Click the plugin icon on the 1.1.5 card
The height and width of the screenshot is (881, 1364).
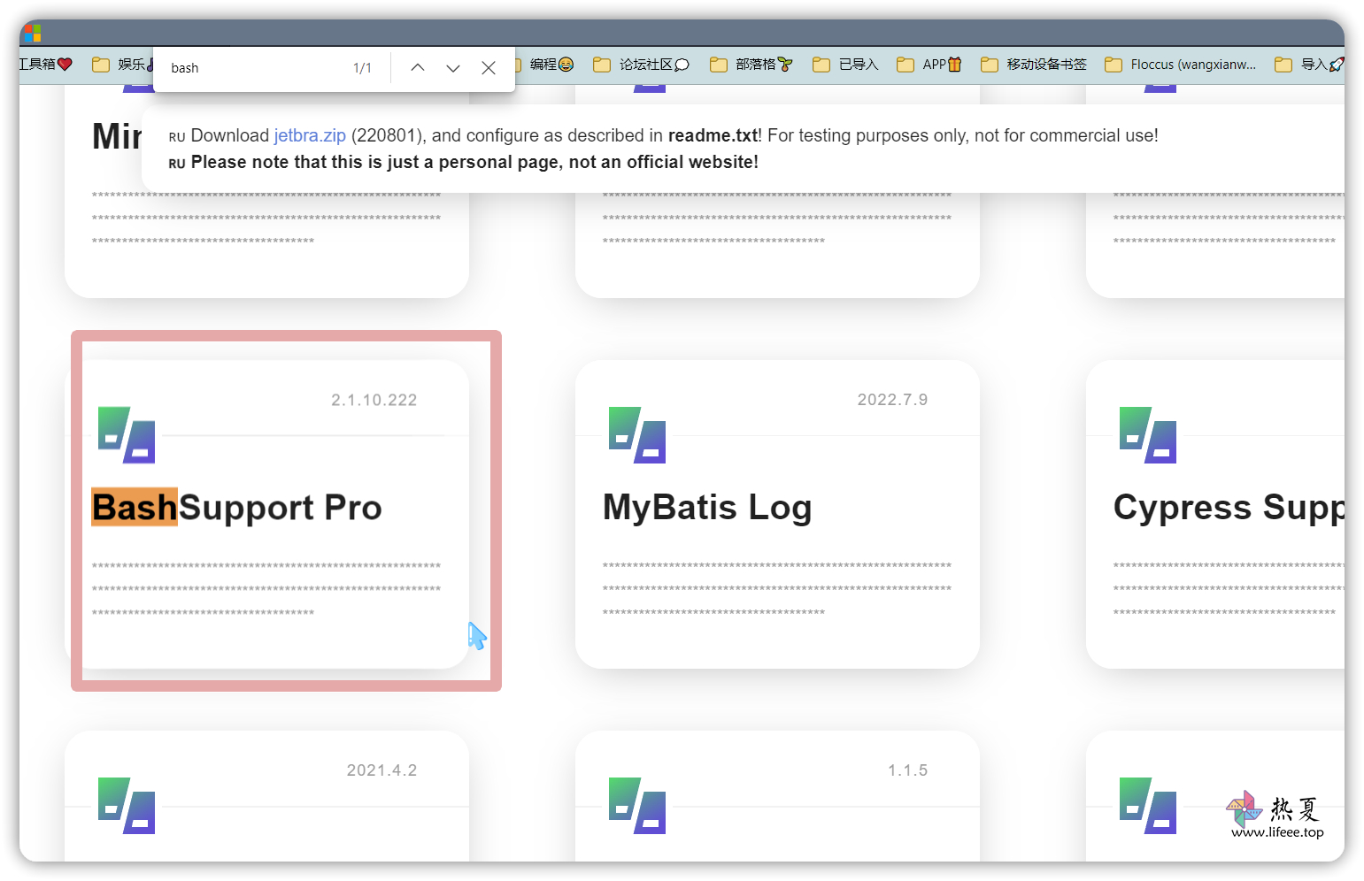click(x=637, y=806)
